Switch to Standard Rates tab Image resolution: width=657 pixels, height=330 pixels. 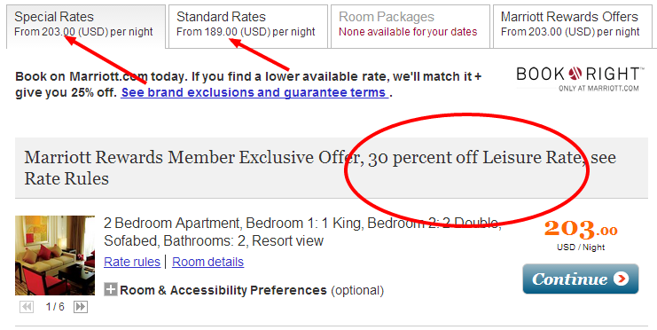tap(248, 27)
